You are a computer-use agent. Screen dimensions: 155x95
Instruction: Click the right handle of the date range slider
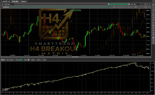pyautogui.click(x=129, y=4)
